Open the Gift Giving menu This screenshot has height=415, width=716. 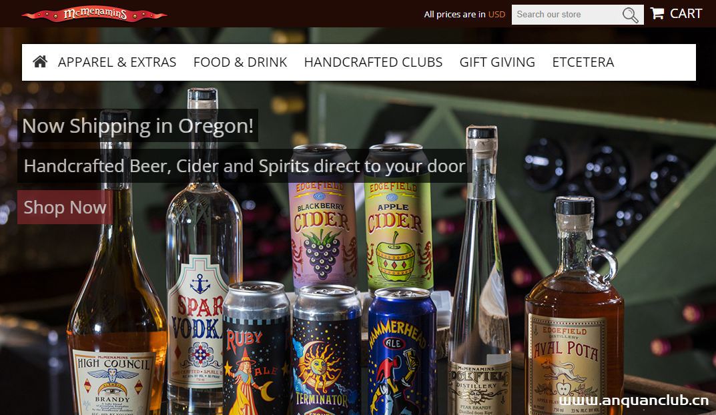pos(497,62)
